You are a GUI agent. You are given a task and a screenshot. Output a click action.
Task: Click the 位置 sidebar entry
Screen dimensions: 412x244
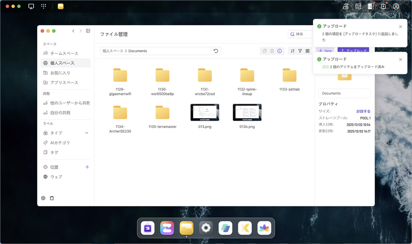coord(55,167)
